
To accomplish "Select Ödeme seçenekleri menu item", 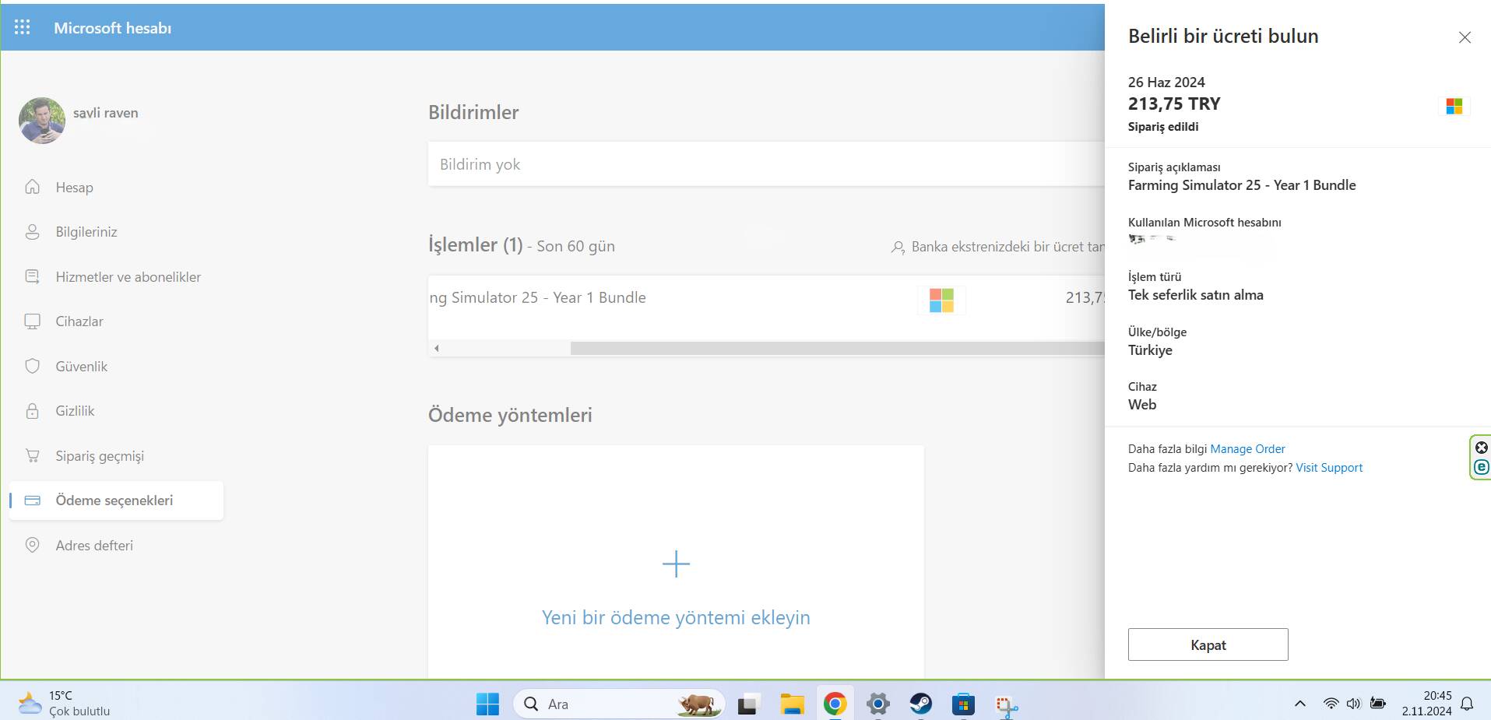I will click(x=116, y=500).
